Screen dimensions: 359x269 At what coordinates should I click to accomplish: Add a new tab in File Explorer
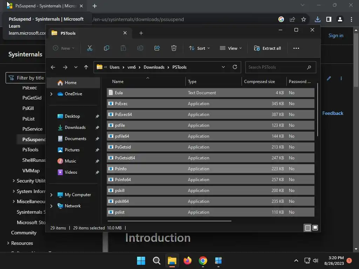(x=141, y=33)
